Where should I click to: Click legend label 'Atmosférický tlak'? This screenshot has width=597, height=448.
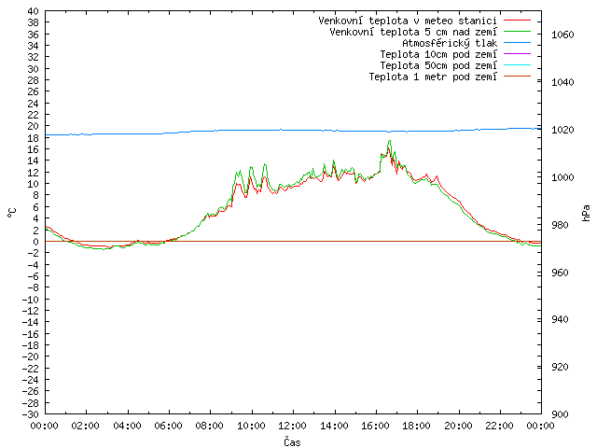pyautogui.click(x=450, y=43)
